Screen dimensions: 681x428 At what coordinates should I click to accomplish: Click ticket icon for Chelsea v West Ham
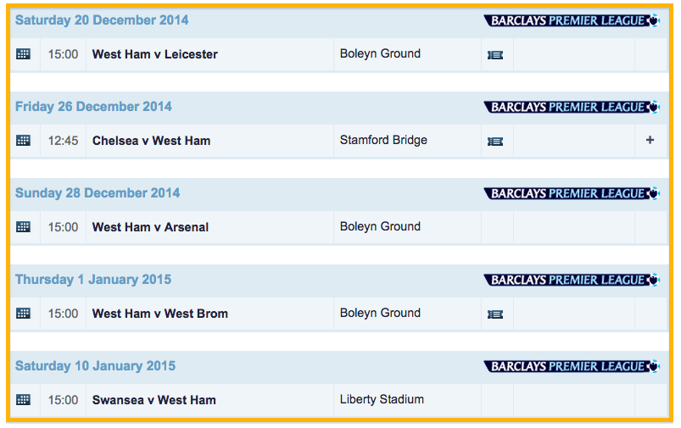[495, 142]
